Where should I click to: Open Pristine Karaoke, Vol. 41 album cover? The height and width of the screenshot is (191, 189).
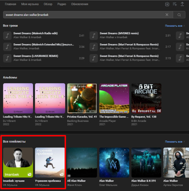82,98
